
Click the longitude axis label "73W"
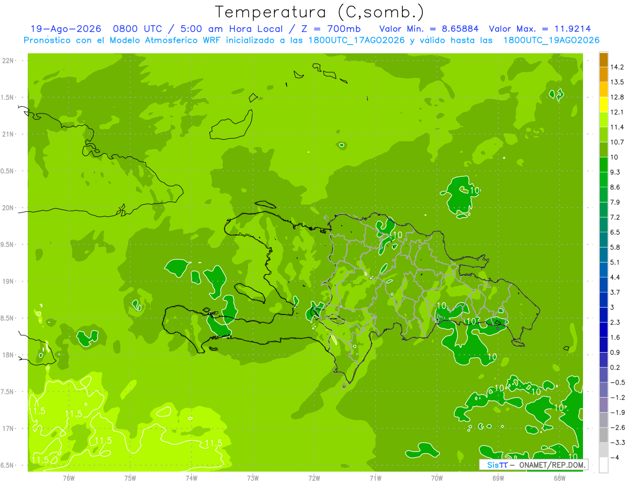[253, 478]
